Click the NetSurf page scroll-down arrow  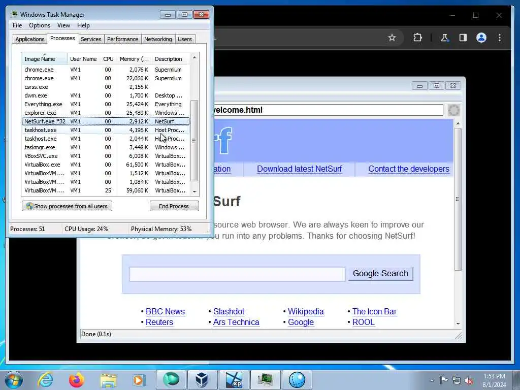tap(458, 323)
